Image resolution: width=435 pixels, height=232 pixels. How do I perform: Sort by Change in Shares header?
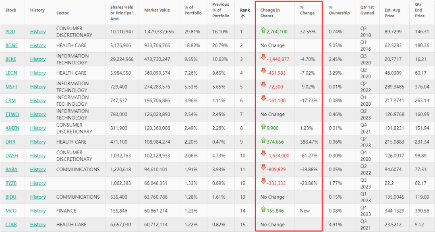click(270, 13)
